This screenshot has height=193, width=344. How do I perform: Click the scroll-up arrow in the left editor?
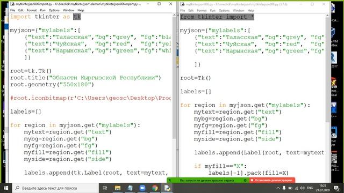174,15
